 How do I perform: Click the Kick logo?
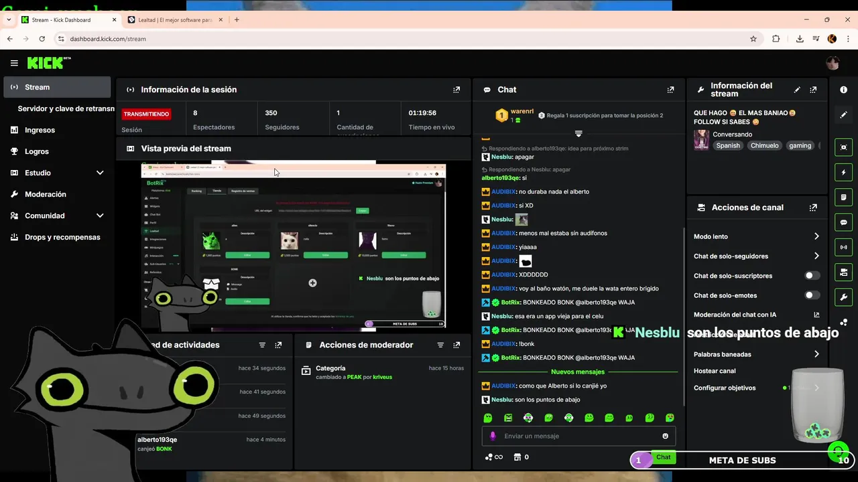click(x=48, y=63)
